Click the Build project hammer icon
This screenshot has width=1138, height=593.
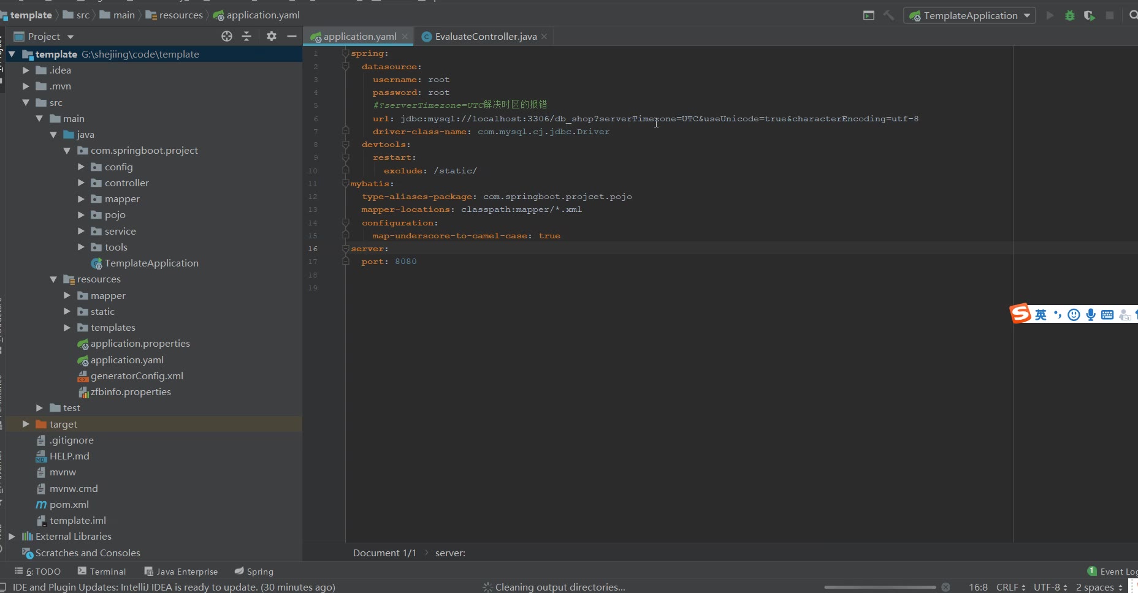(x=888, y=16)
